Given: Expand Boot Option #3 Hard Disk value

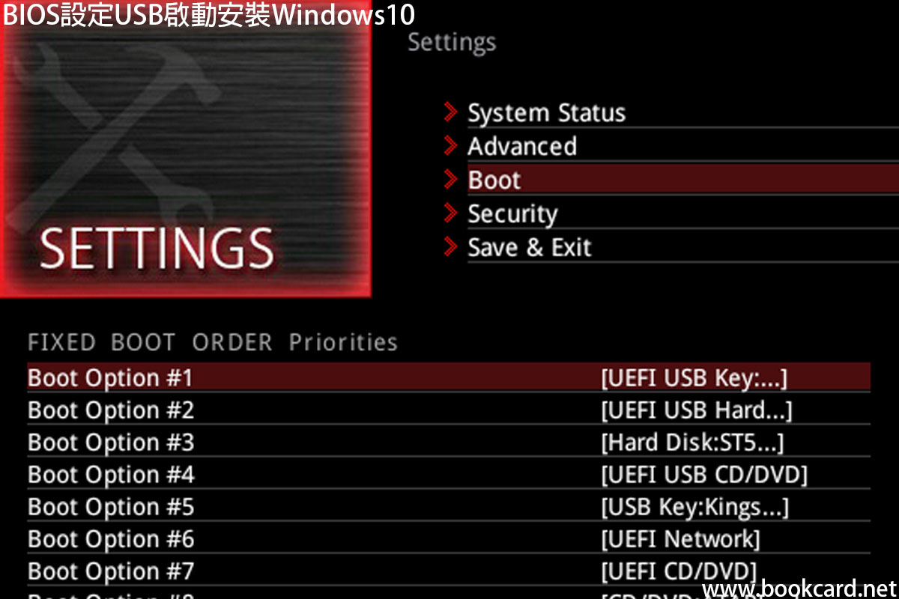Looking at the screenshot, I should click(x=691, y=443).
